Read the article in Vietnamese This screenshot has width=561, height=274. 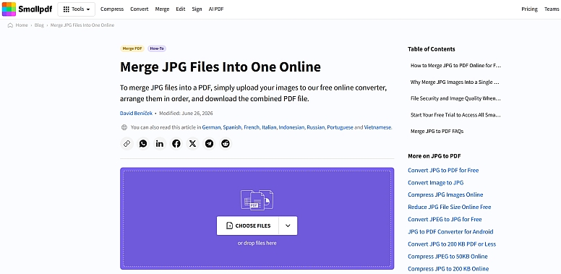click(378, 127)
